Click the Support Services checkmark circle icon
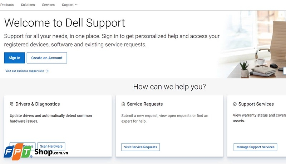 (235, 104)
